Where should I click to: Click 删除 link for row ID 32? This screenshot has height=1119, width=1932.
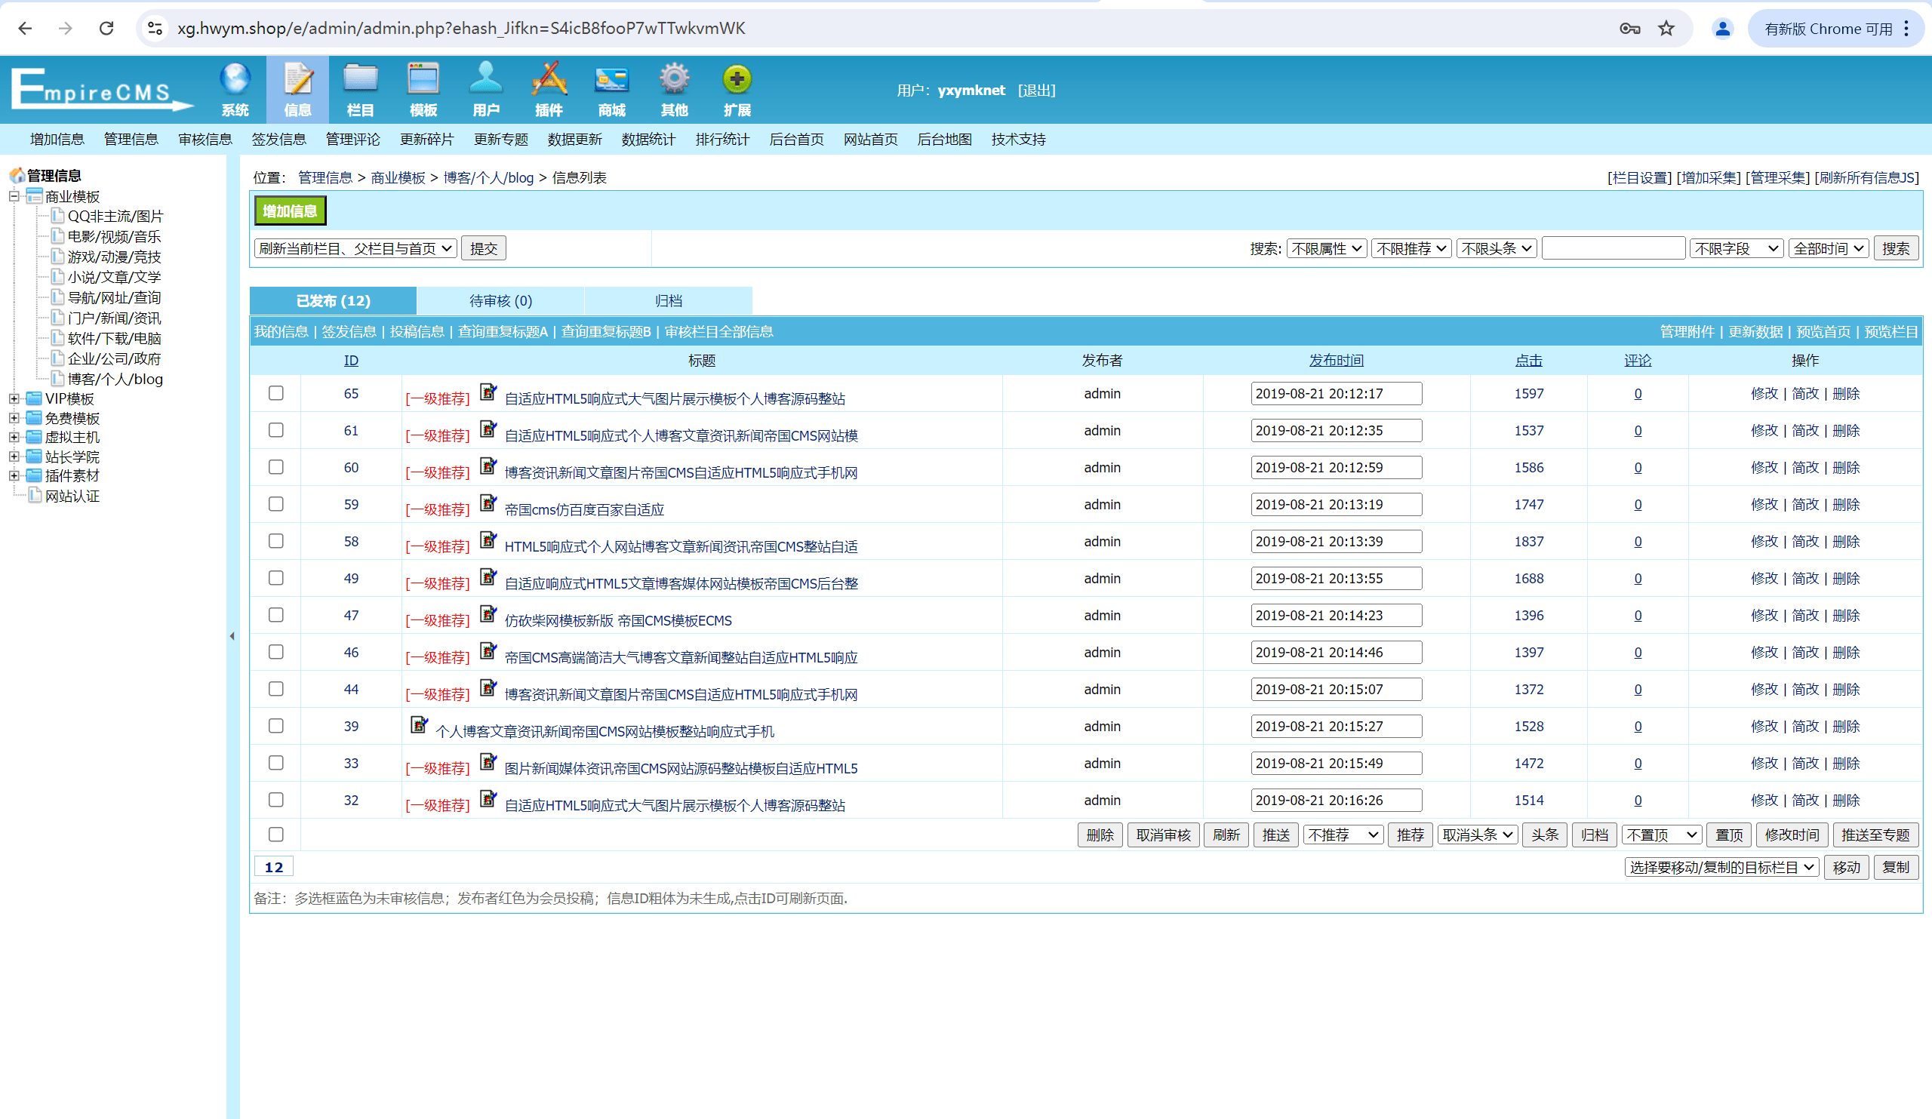pyautogui.click(x=1846, y=799)
